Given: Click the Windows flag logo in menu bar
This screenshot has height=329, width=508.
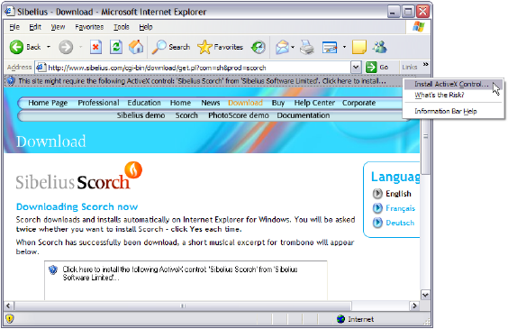Looking at the screenshot, I should pyautogui.click(x=418, y=27).
